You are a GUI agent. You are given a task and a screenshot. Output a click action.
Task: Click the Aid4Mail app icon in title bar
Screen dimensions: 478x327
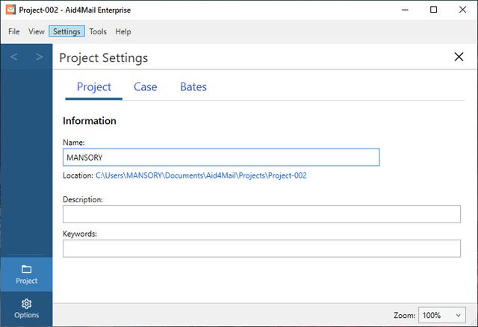(x=10, y=10)
